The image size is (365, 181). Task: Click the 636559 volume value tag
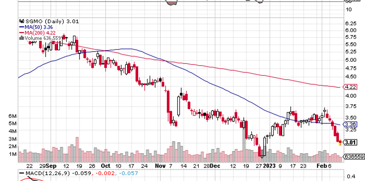tap(354, 157)
